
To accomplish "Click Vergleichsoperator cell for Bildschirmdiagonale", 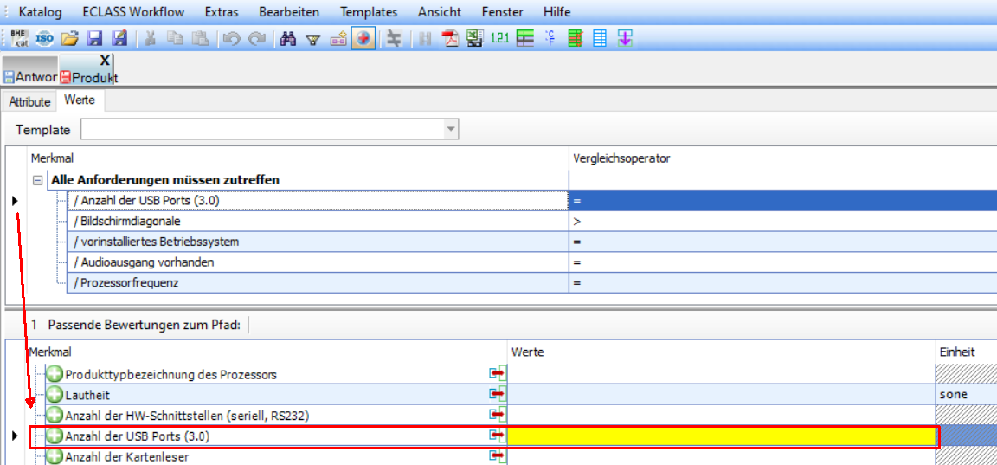I will coord(779,221).
